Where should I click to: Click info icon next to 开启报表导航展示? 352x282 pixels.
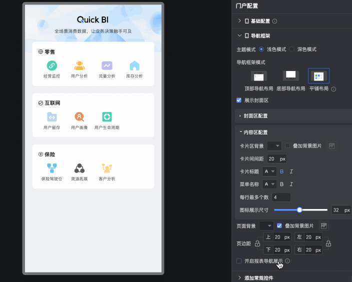287,261
